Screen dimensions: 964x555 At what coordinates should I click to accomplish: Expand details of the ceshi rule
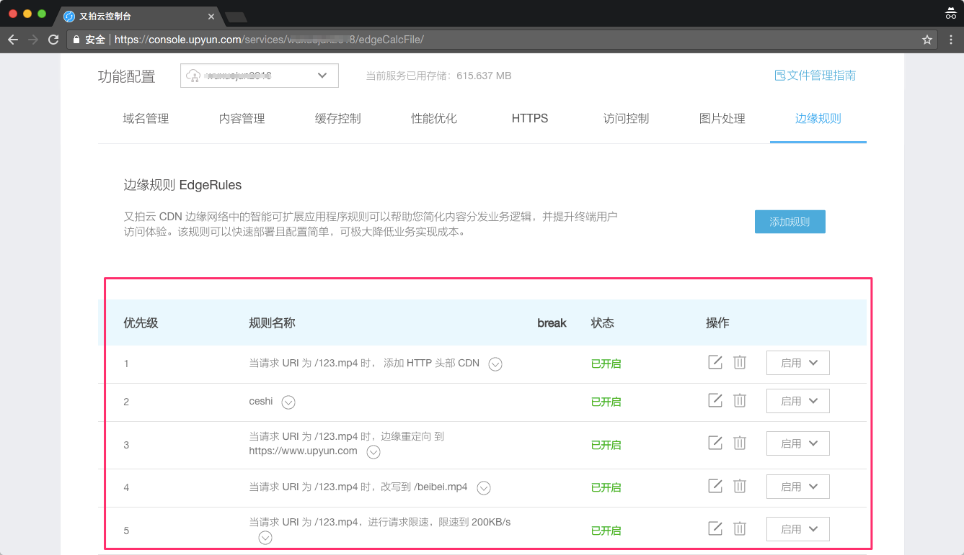[288, 402]
